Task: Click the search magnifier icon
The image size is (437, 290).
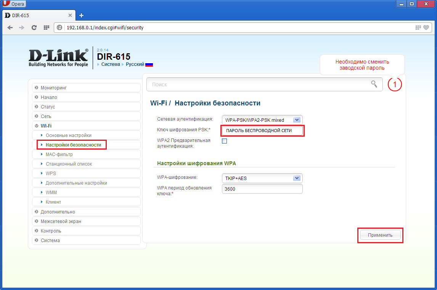Action: (x=374, y=84)
